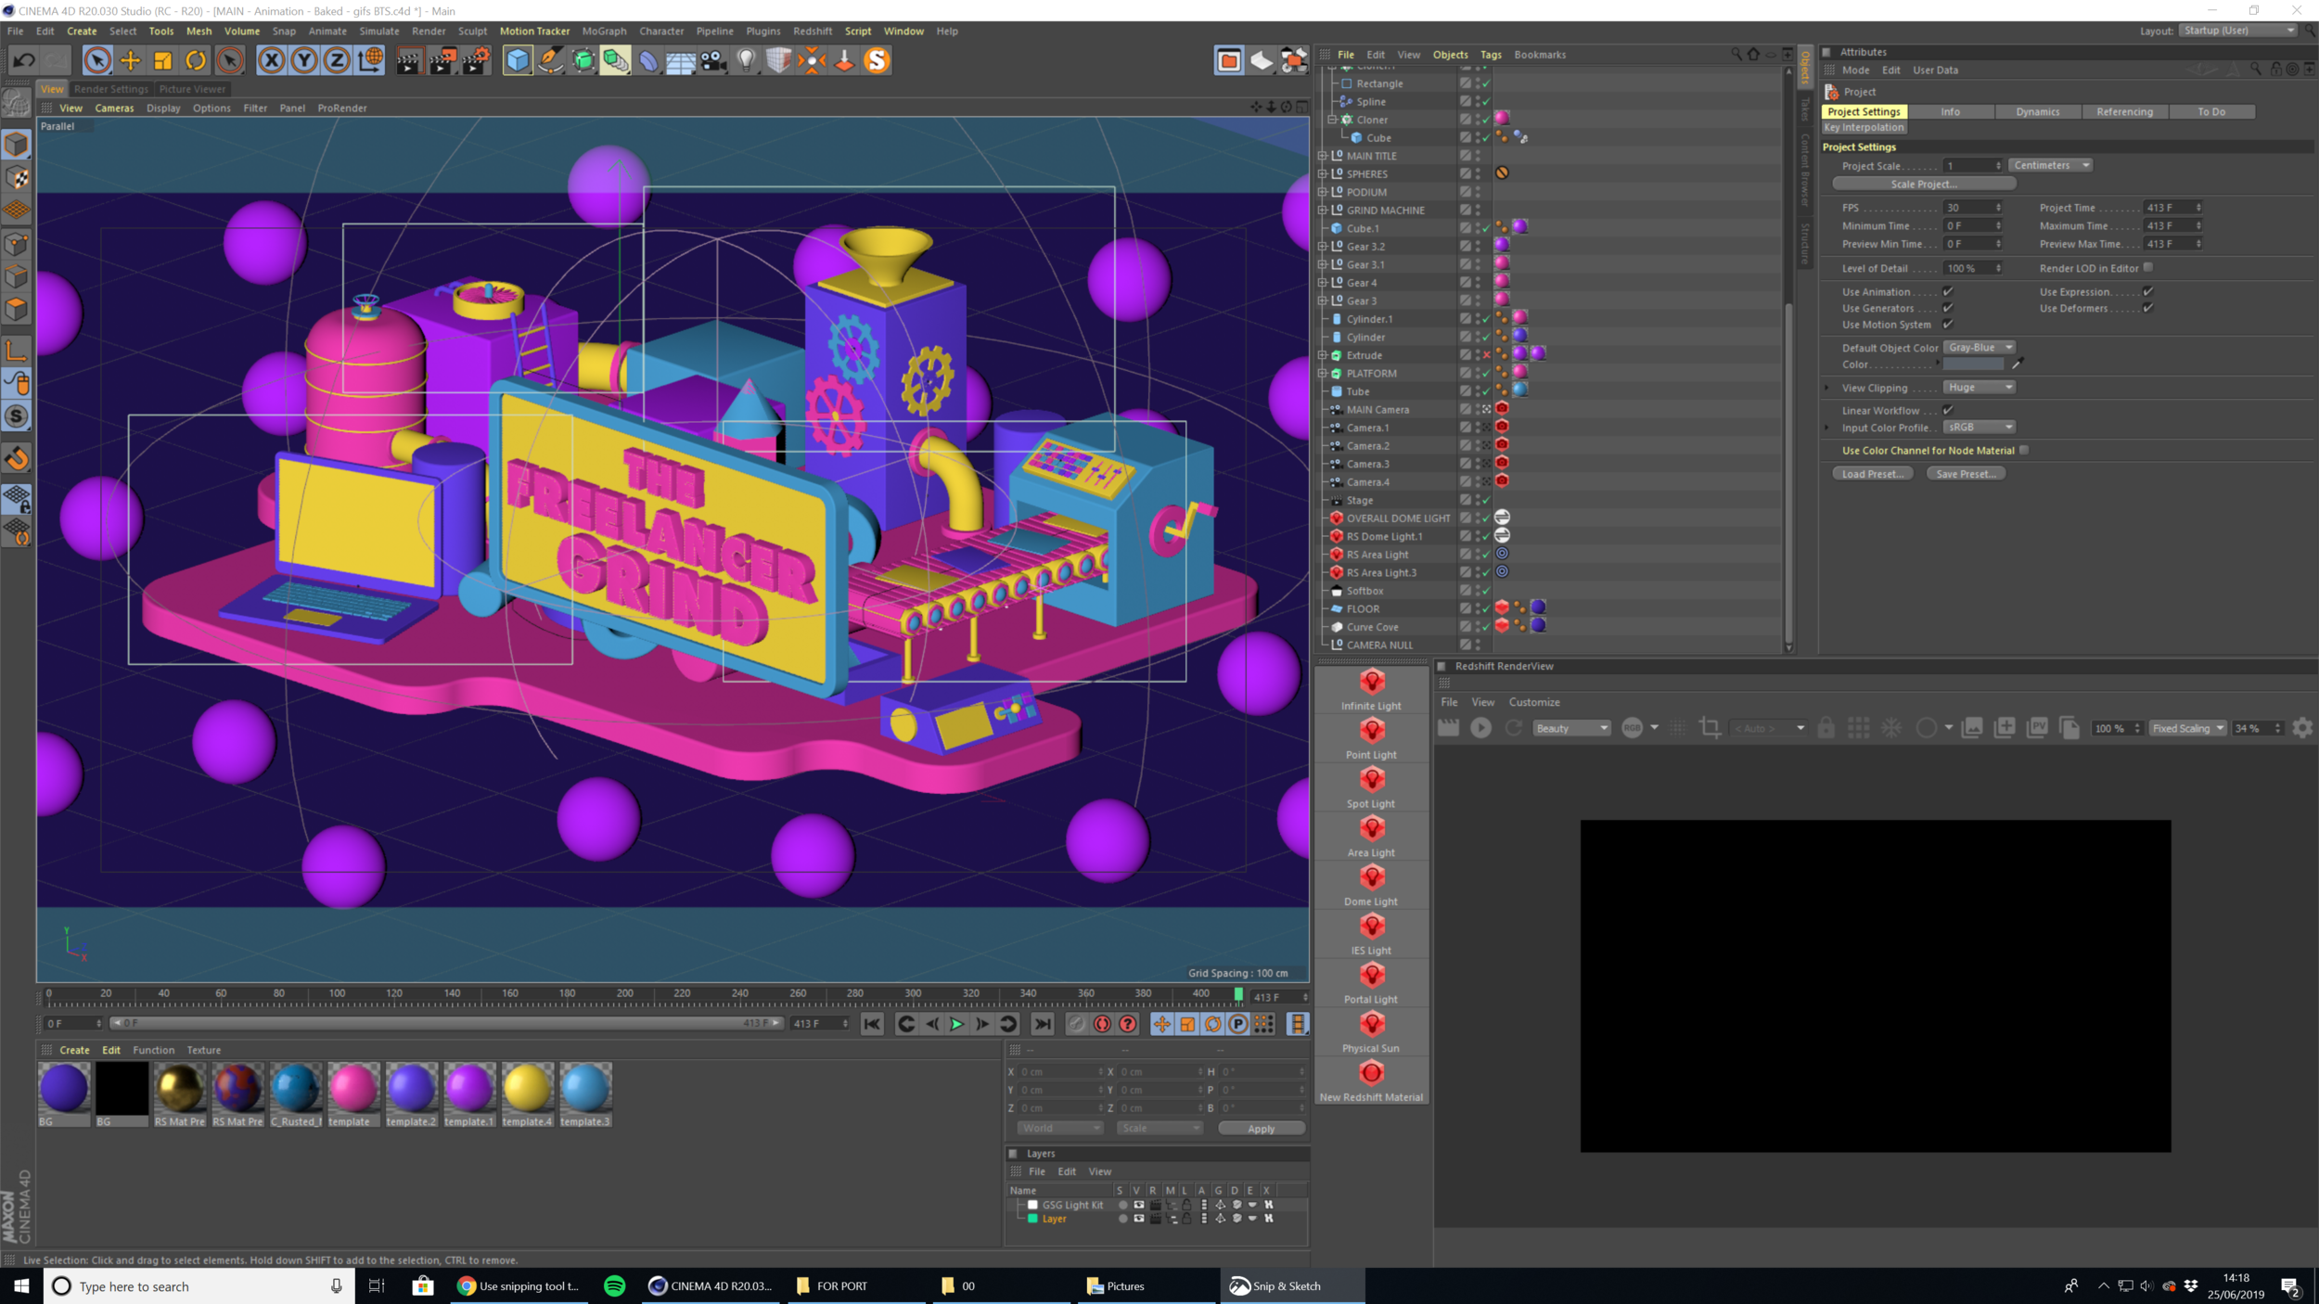Toggle the Z axis lock
Viewport: 2319px width, 1304px height.
click(337, 61)
